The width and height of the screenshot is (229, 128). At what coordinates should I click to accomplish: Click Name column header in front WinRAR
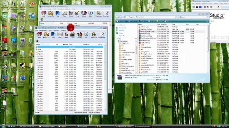pyautogui.click(x=38, y=44)
